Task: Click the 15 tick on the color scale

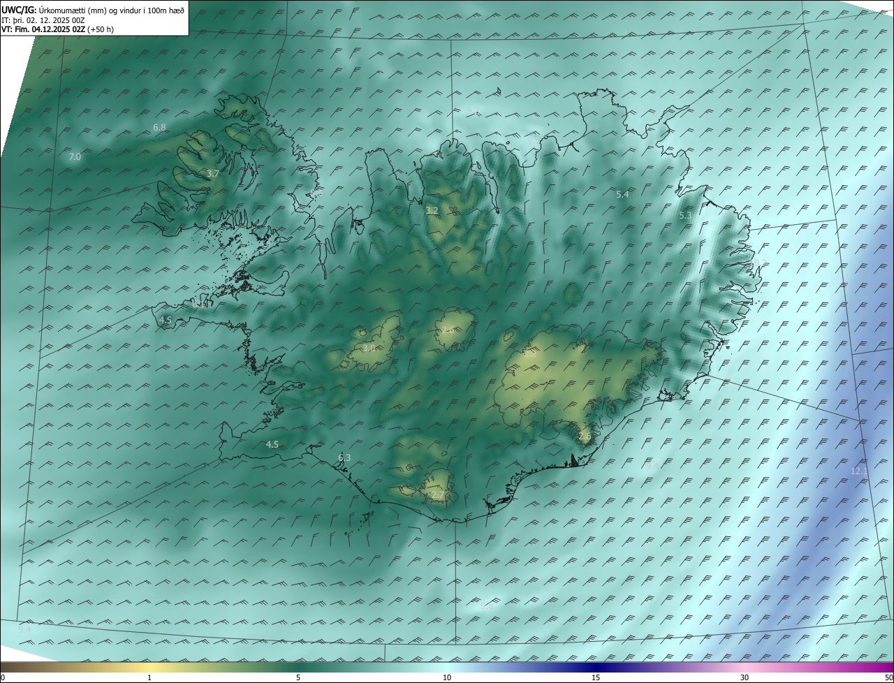Action: (x=596, y=677)
